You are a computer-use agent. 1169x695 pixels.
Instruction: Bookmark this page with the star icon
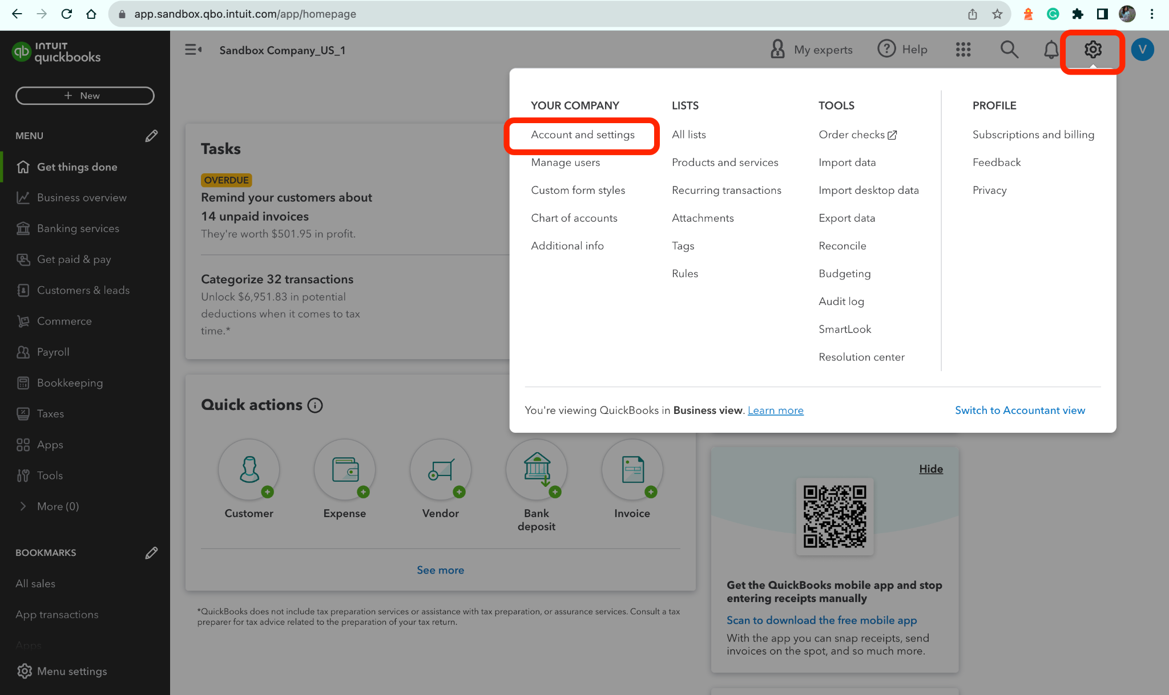(997, 14)
